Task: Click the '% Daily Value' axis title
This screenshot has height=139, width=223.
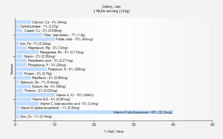Action: pos(114,131)
